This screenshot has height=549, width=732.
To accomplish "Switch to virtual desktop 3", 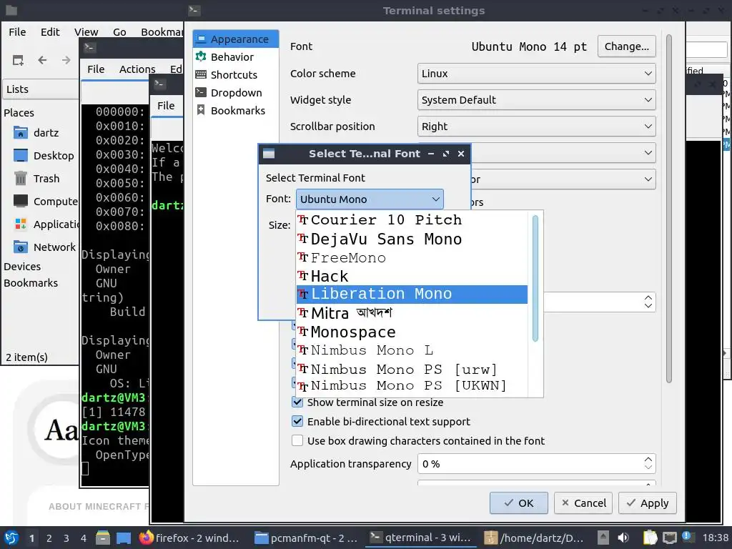I will pyautogui.click(x=66, y=538).
